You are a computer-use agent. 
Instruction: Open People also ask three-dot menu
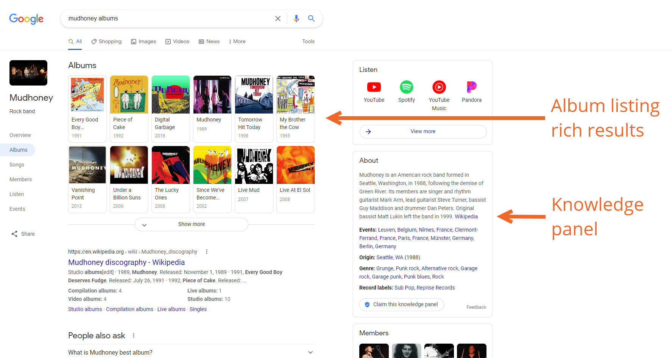coord(134,335)
